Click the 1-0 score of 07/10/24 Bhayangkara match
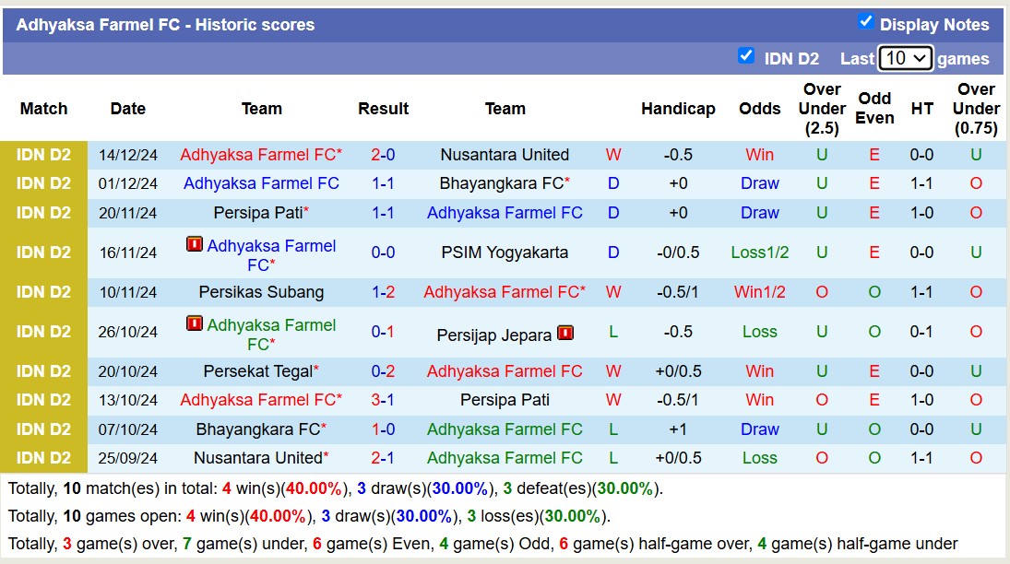The image size is (1010, 564). tap(383, 429)
